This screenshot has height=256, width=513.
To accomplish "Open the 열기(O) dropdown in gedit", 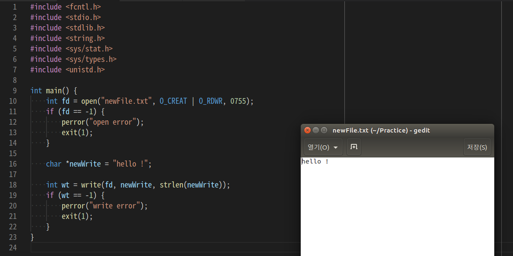I will 323,147.
